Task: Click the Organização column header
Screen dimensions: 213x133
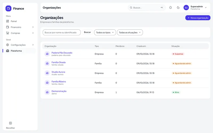Action: (x=50, y=46)
